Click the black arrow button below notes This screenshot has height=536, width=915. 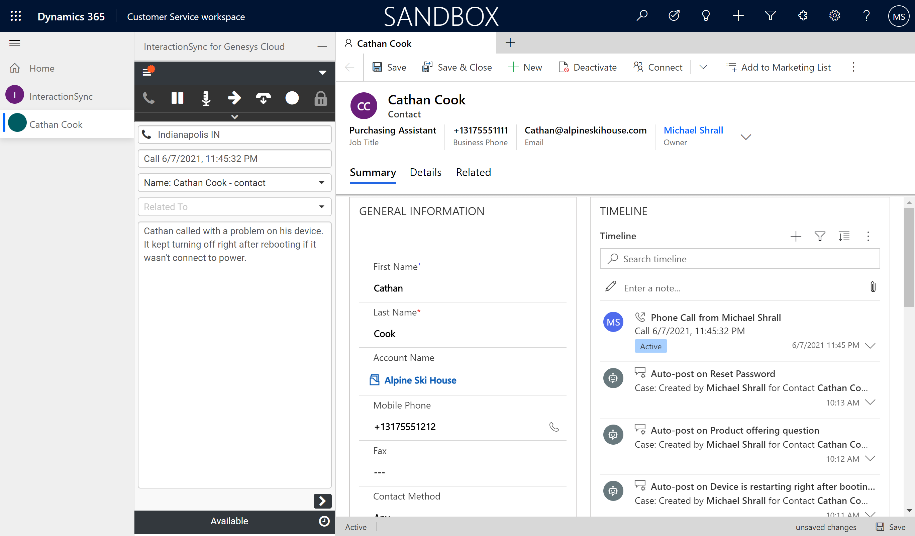[322, 501]
